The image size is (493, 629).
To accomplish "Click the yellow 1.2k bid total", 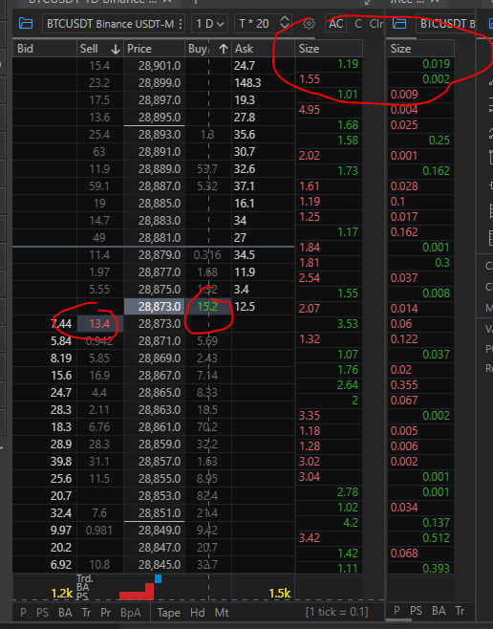I will (62, 594).
